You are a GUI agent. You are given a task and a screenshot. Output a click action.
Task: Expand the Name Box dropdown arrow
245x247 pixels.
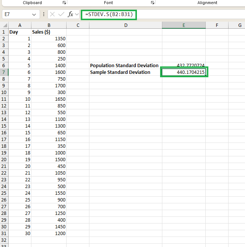(34, 15)
